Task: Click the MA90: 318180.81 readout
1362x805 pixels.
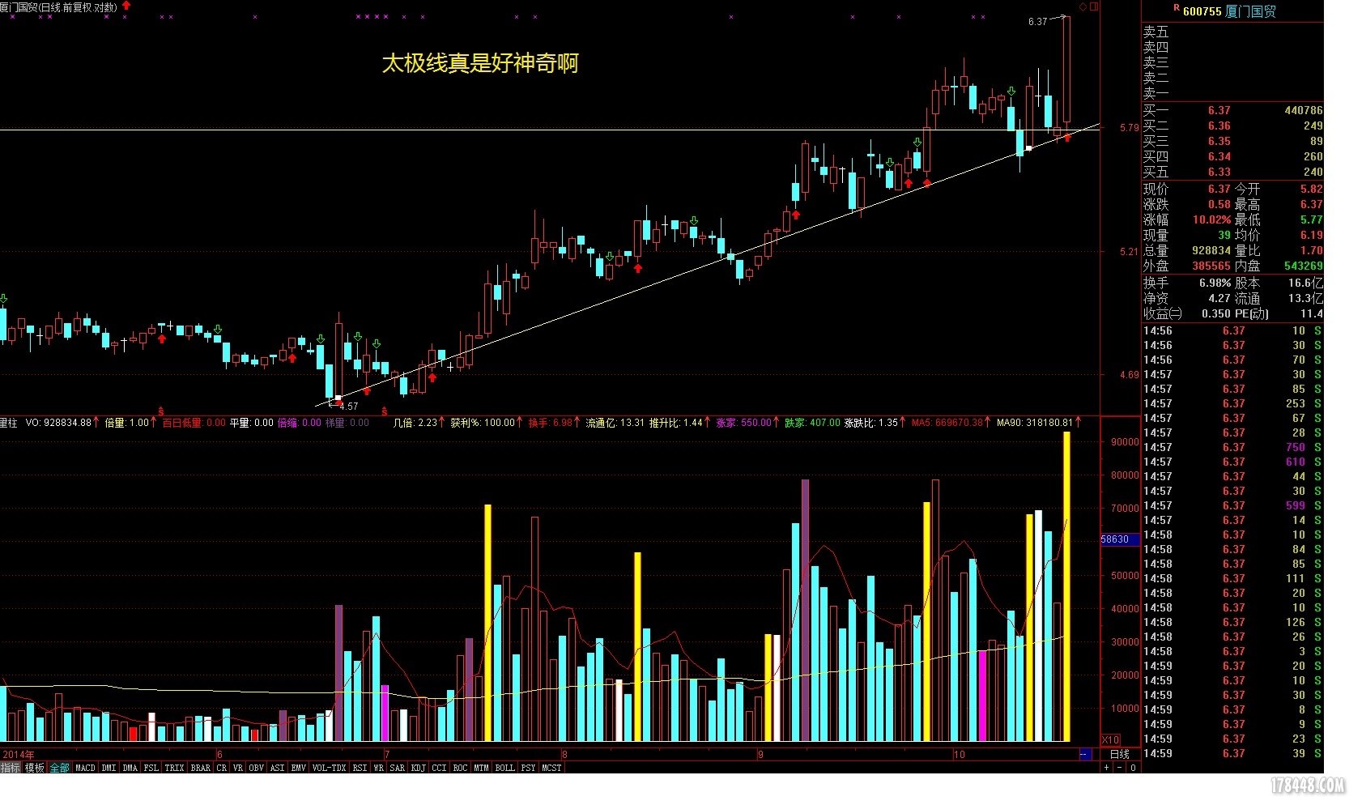Action: point(1034,423)
